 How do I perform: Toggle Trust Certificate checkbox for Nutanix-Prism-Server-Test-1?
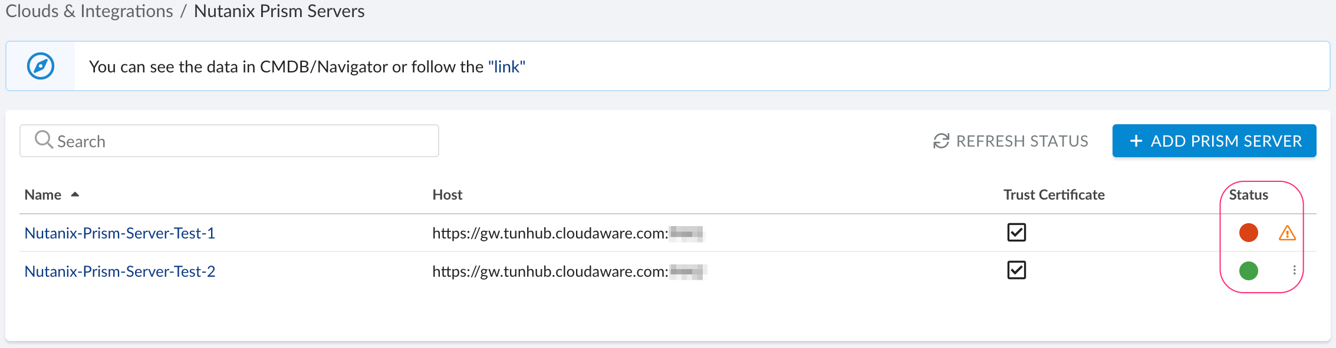coord(1016,232)
